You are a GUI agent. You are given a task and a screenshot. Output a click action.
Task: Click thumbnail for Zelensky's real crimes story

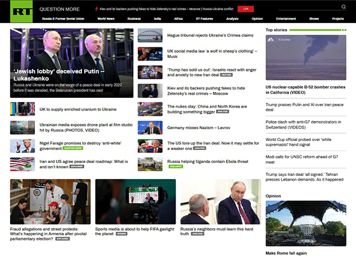pos(150,91)
